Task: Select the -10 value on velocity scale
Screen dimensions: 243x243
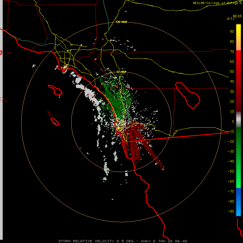Action: click(231, 131)
